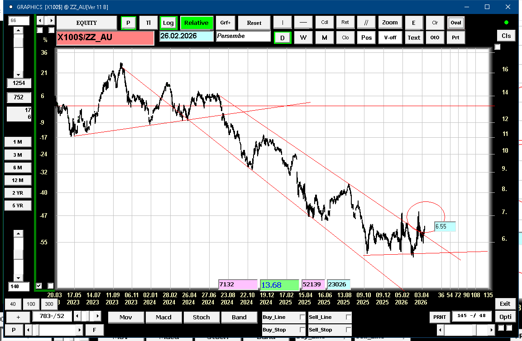Click the Reset button
Viewport: 522px width, 341px height.
pos(254,23)
